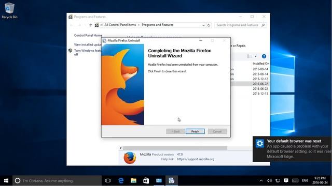Minimize the Mozilla Firefox Uninstall window

pos(201,40)
